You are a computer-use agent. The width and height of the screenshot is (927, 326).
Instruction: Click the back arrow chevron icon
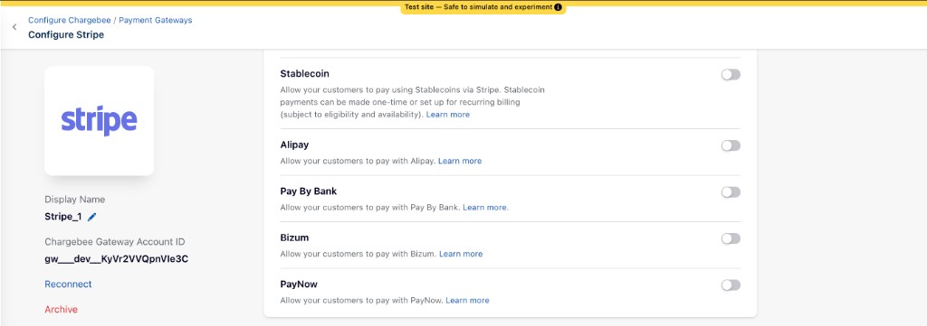[14, 27]
